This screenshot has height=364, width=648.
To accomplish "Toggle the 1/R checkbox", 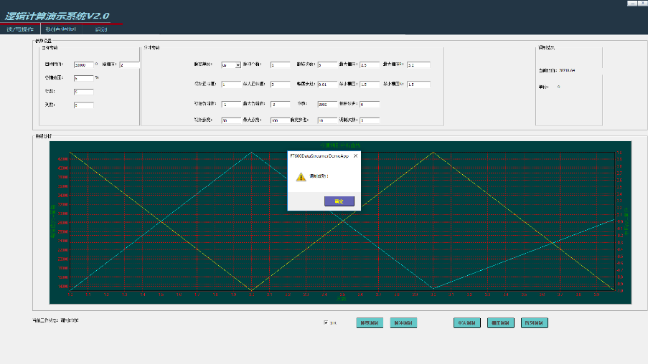I will coord(326,322).
